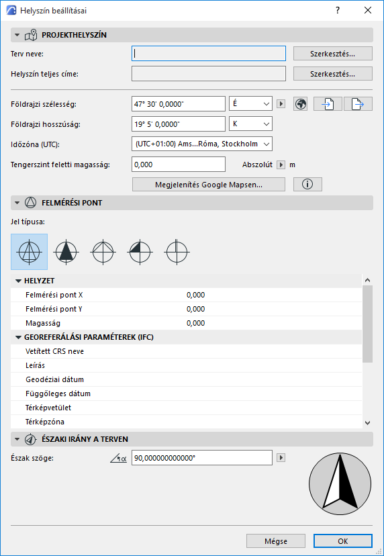Collapse GEOREFERÁLÁSI PARAMÉTEREK (IFC) group
The image size is (384, 556).
[x=18, y=338]
